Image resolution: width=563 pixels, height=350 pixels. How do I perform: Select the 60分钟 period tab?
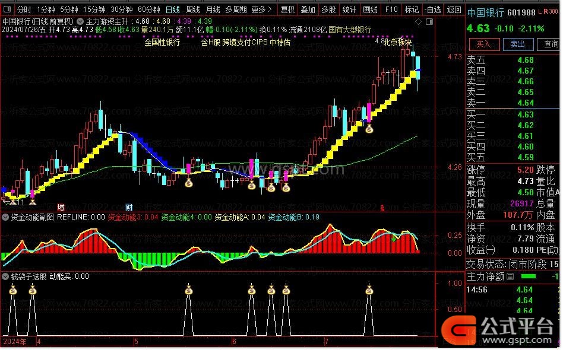(x=148, y=9)
